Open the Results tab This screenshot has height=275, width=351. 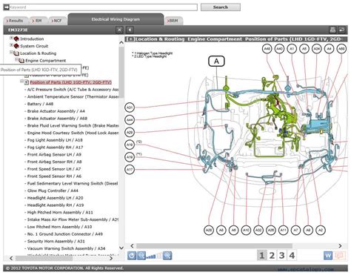coord(16,21)
